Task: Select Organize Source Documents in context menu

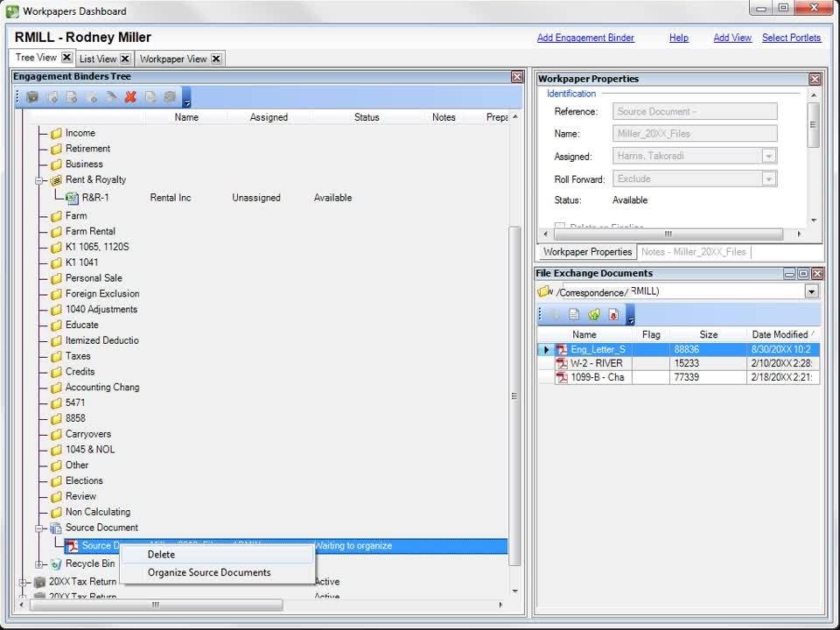Action: point(209,572)
